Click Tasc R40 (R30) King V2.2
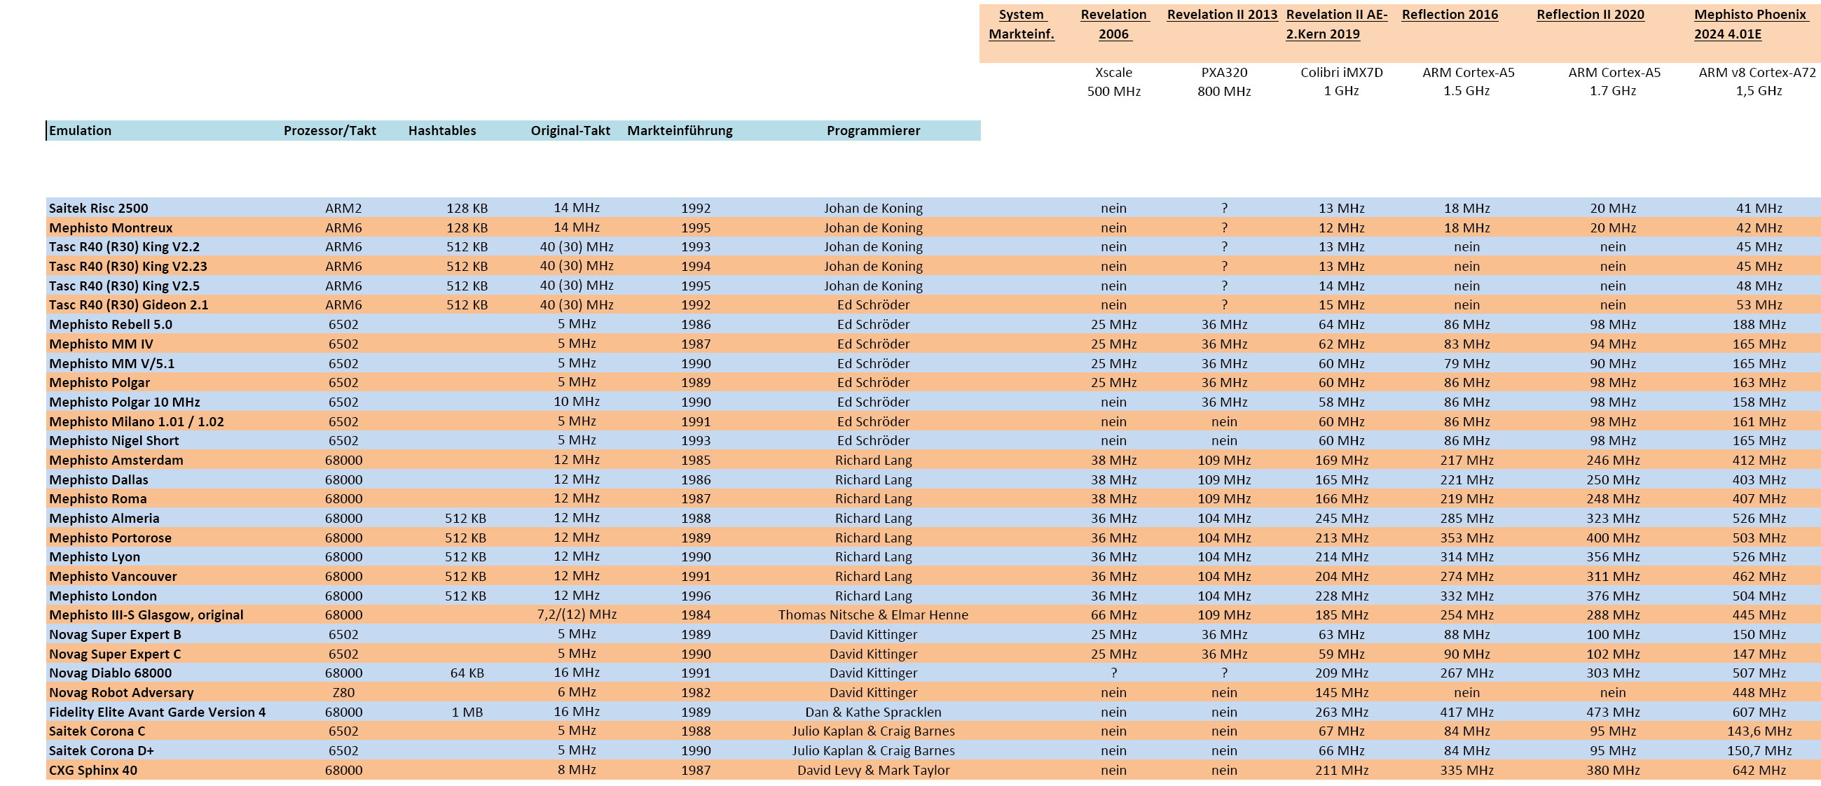 point(124,247)
